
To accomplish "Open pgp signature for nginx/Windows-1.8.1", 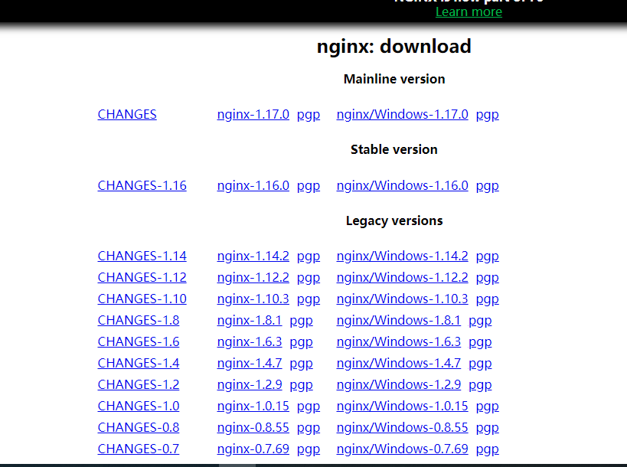I will point(480,321).
